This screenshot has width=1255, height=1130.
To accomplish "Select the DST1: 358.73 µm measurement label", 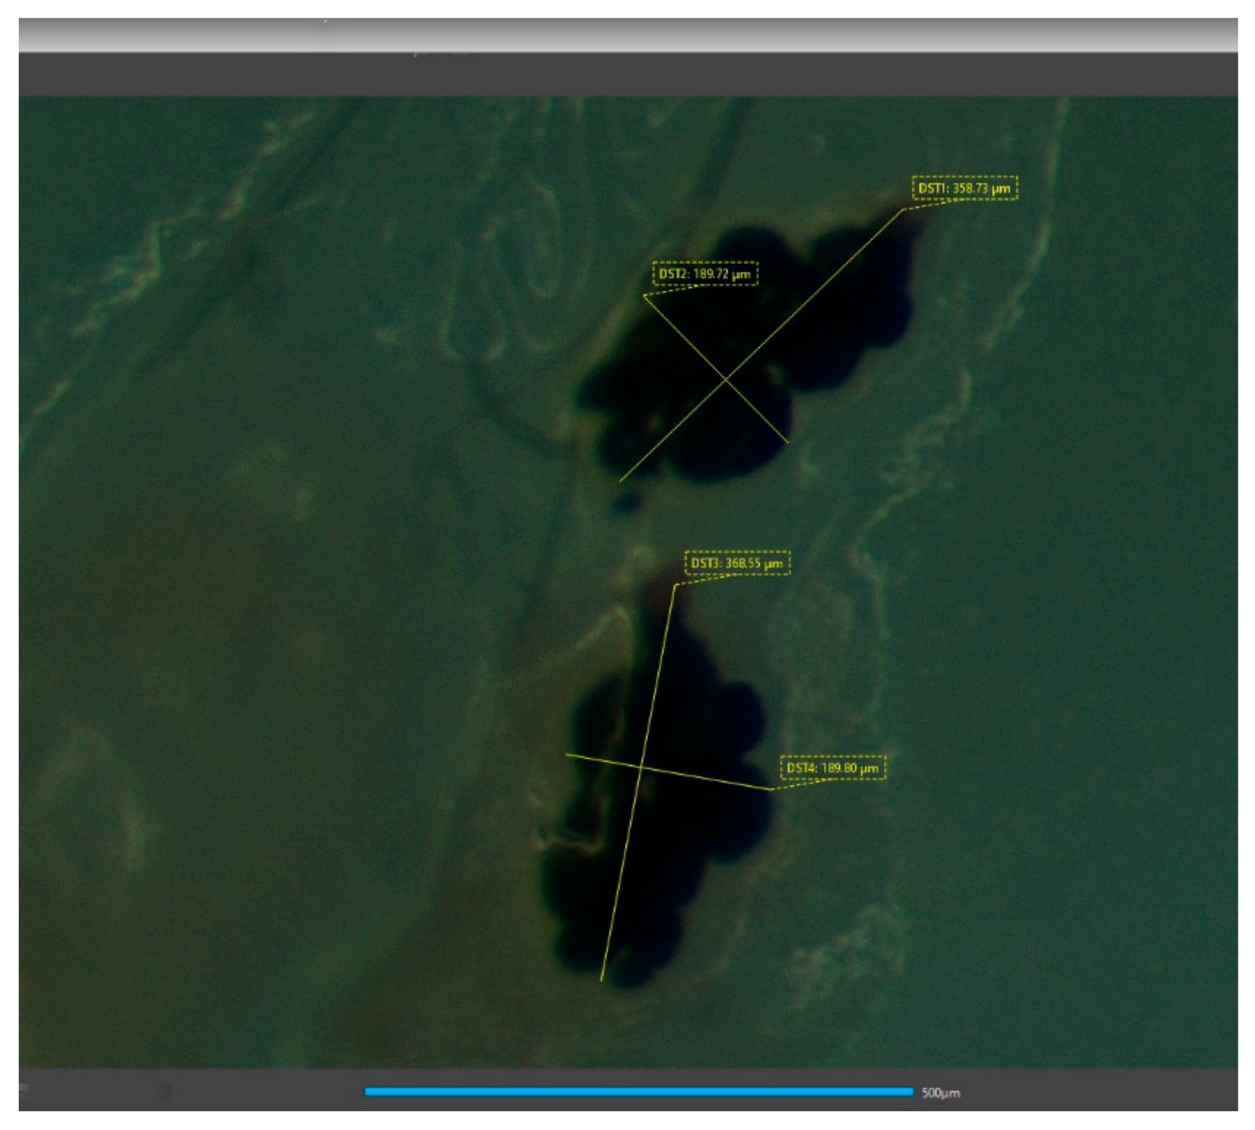I will tap(965, 188).
